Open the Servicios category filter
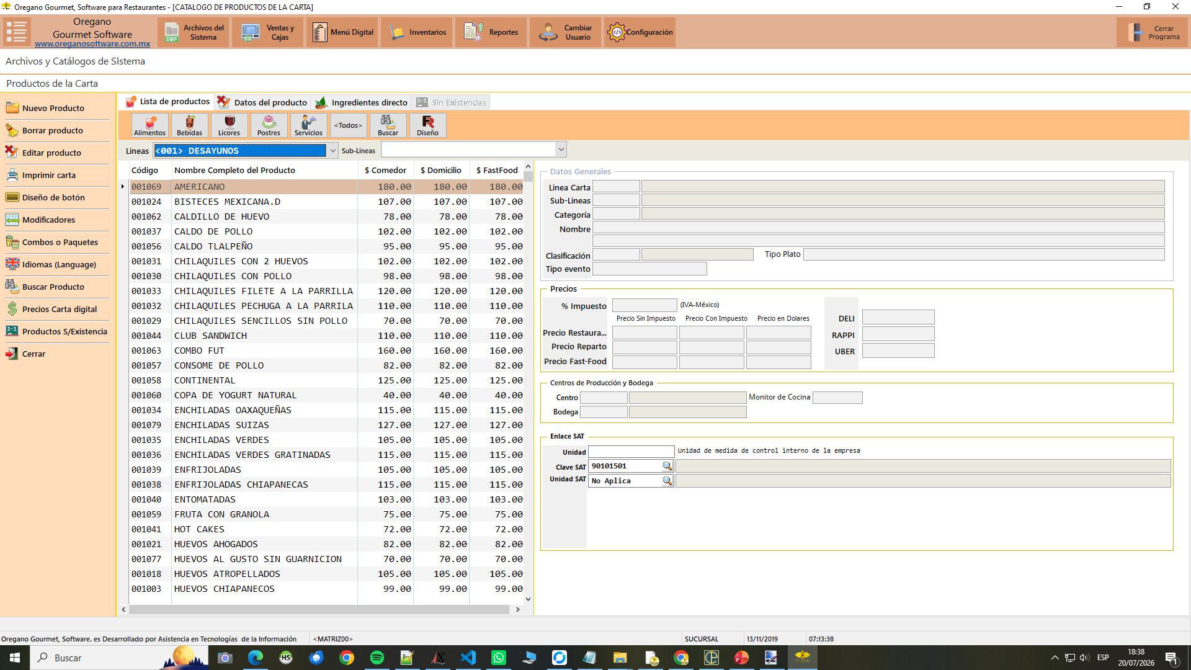Screen dimensions: 1191x670 click(x=308, y=125)
